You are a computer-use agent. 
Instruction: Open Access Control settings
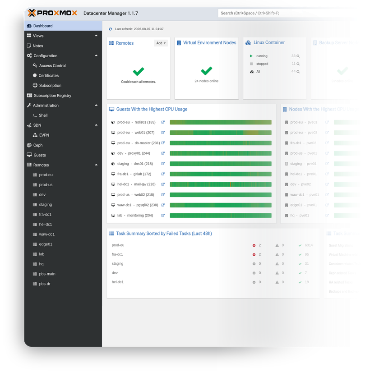pyautogui.click(x=63, y=66)
